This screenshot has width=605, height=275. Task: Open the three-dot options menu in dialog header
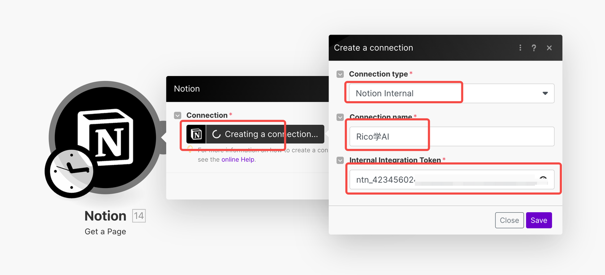tap(520, 48)
